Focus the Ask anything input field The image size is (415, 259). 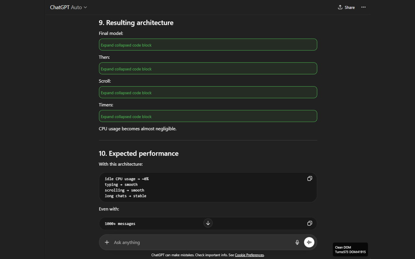(201, 242)
